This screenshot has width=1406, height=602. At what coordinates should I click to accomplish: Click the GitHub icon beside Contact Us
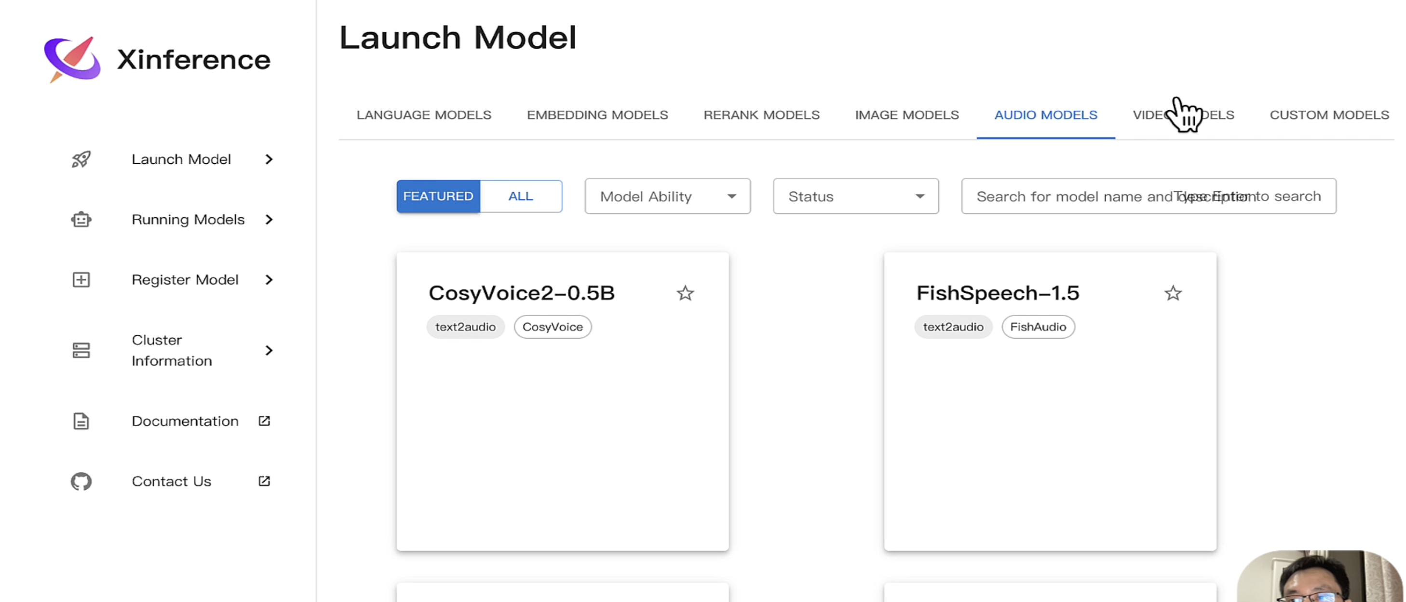click(x=81, y=481)
